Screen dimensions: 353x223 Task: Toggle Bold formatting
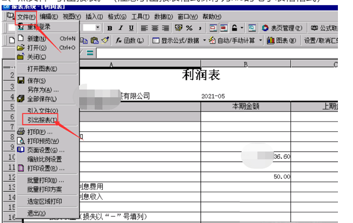click(x=109, y=28)
